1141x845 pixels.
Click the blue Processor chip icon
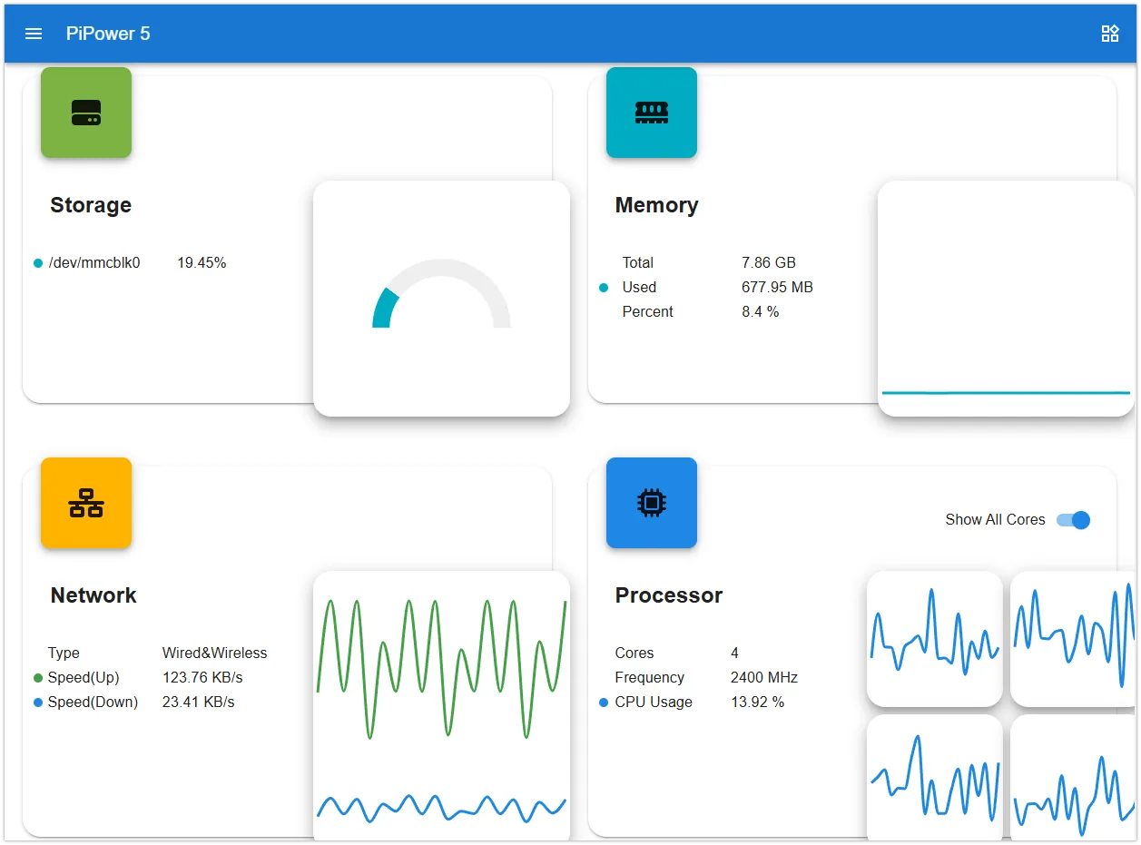652,503
